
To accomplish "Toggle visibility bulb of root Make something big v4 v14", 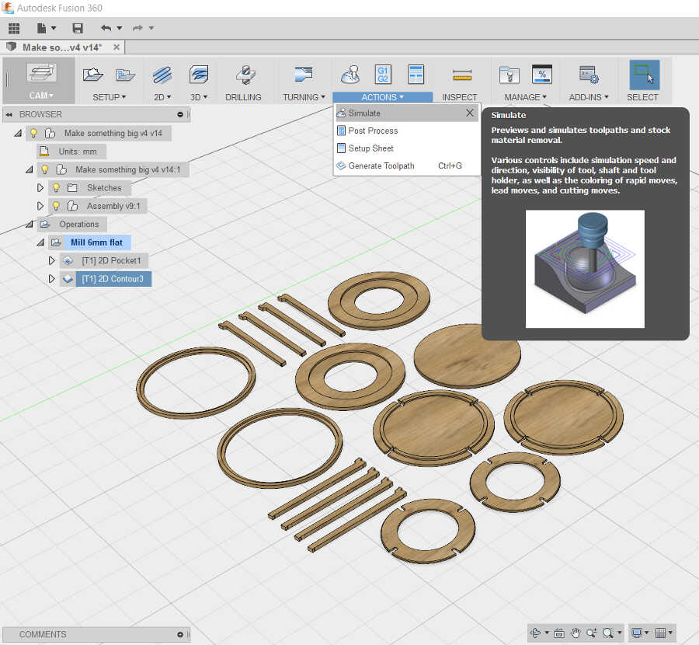I will click(33, 133).
